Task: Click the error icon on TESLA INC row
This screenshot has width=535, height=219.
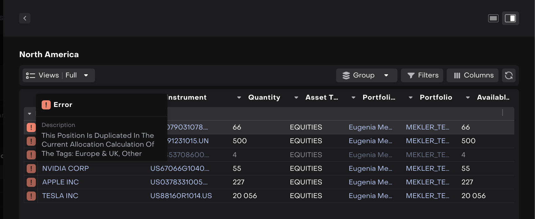Action: (x=31, y=196)
